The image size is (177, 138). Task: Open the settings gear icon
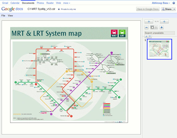(x=174, y=3)
